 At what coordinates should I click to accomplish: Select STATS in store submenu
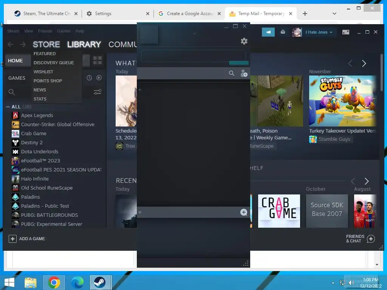coord(40,99)
